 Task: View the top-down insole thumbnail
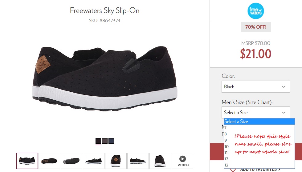click(x=49, y=161)
